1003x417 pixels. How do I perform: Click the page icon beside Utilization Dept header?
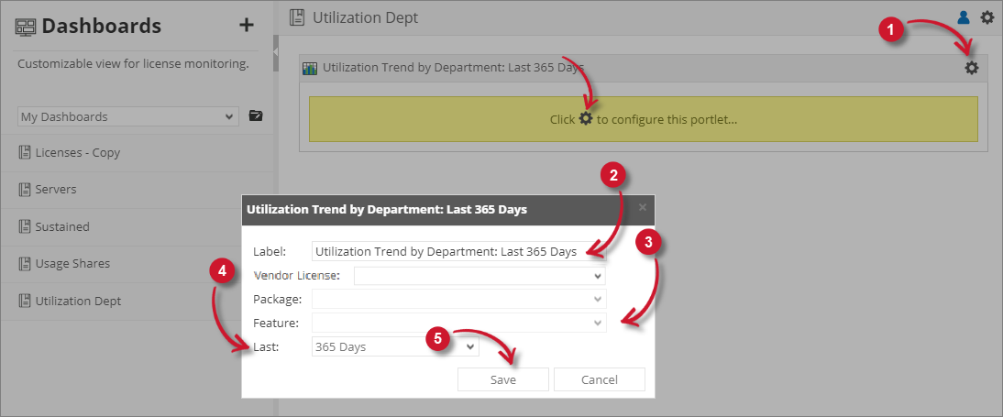click(x=297, y=17)
